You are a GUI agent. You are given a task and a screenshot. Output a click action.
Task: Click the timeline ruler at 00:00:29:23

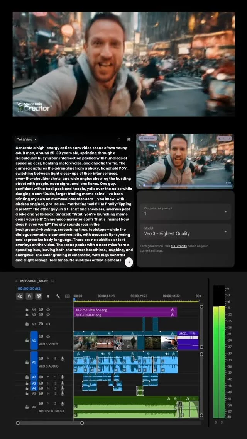point(139,296)
